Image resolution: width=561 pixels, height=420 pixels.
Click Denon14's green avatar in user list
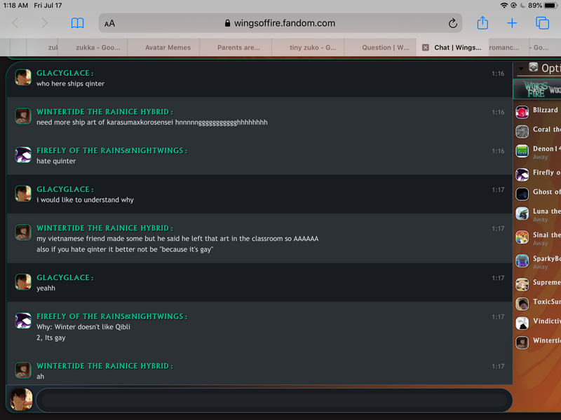pyautogui.click(x=522, y=150)
